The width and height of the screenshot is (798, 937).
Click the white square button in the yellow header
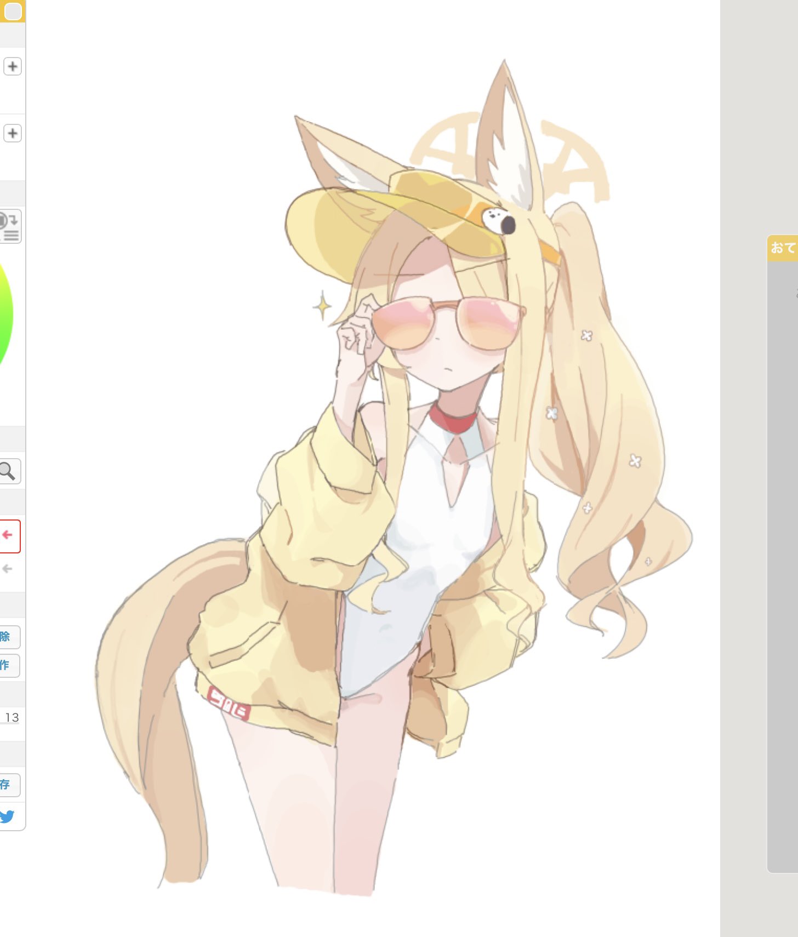point(13,11)
